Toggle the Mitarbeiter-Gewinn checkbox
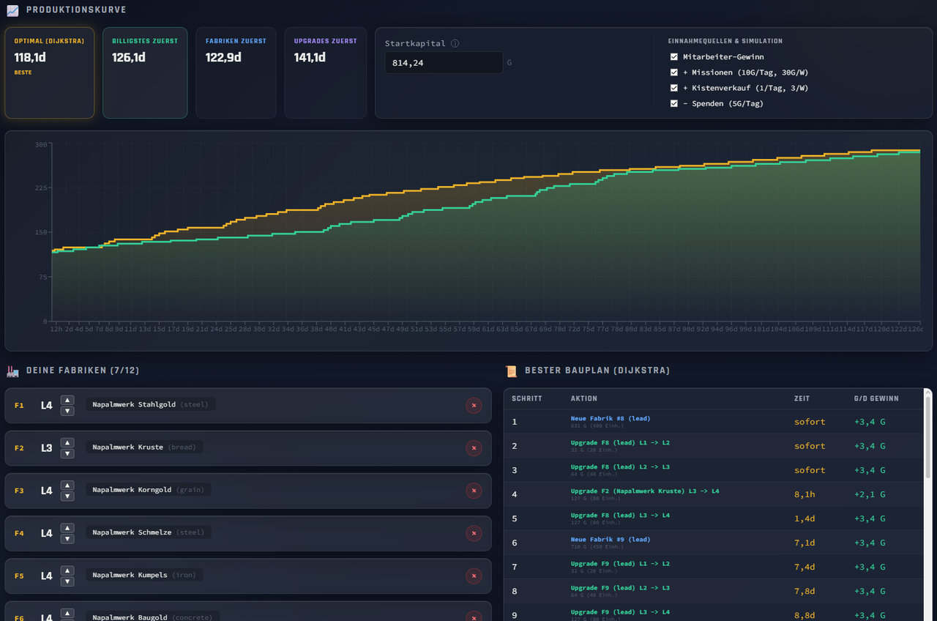Screen dimensions: 937x621 (x=674, y=56)
